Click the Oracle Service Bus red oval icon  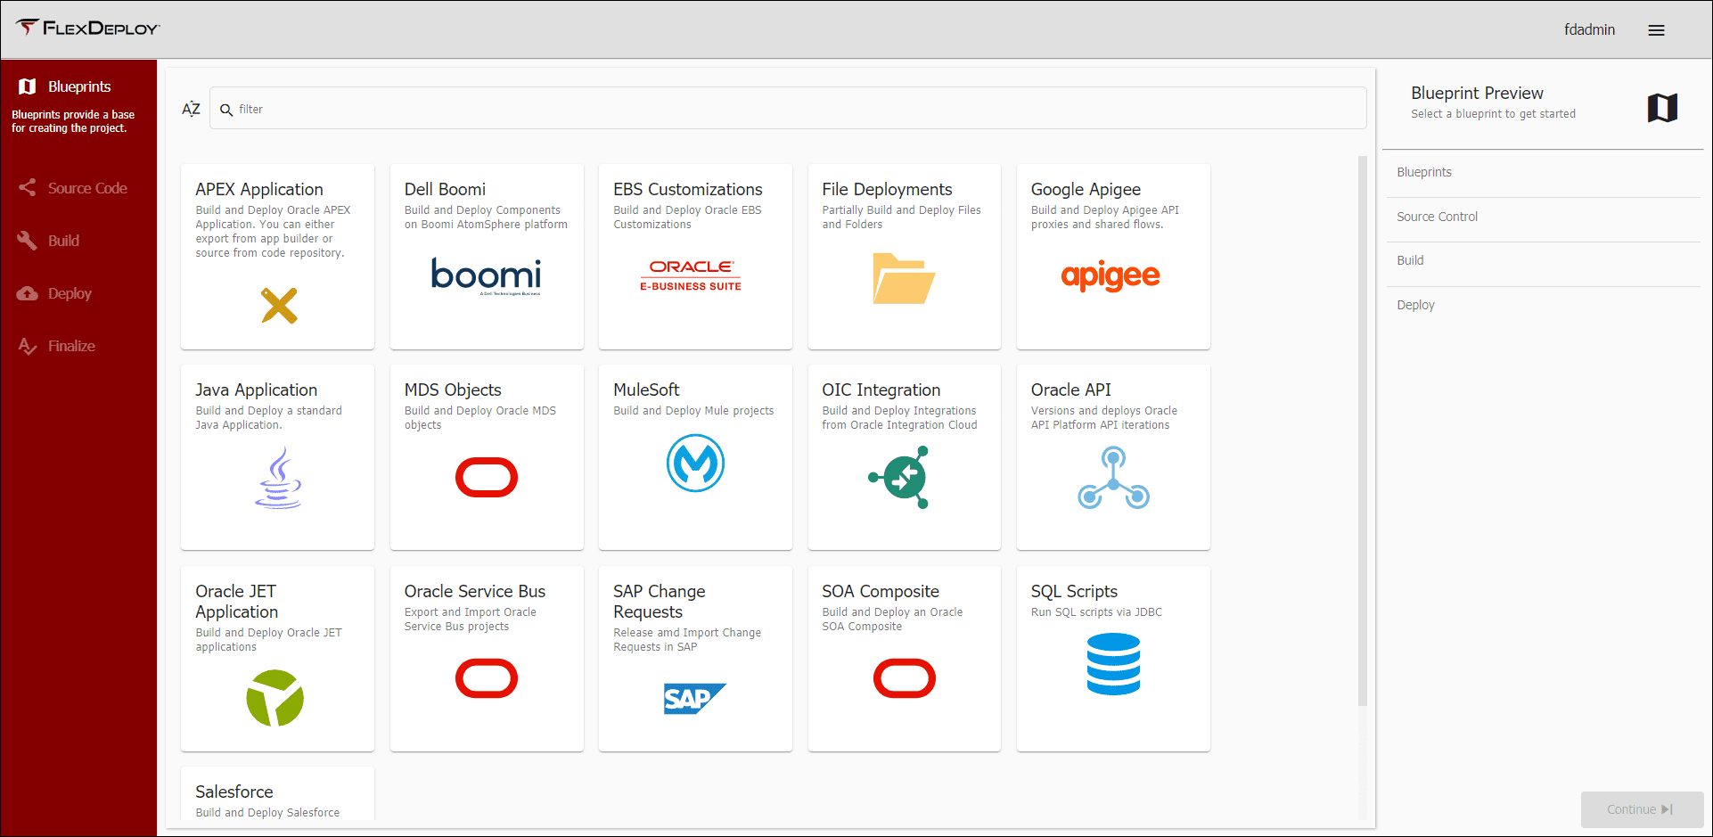(487, 678)
